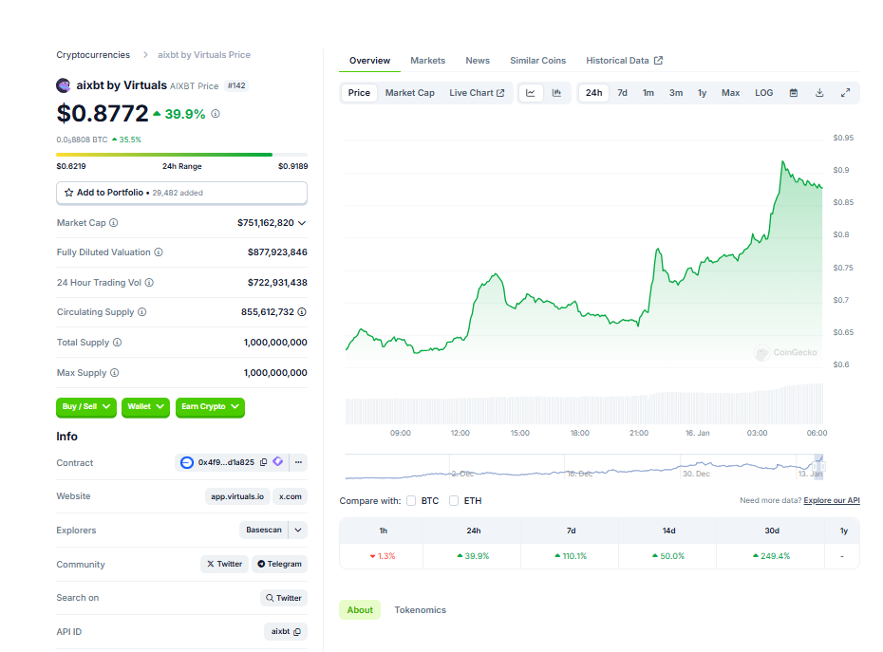Open Historical Data external link icon
The image size is (883, 652).
point(658,60)
